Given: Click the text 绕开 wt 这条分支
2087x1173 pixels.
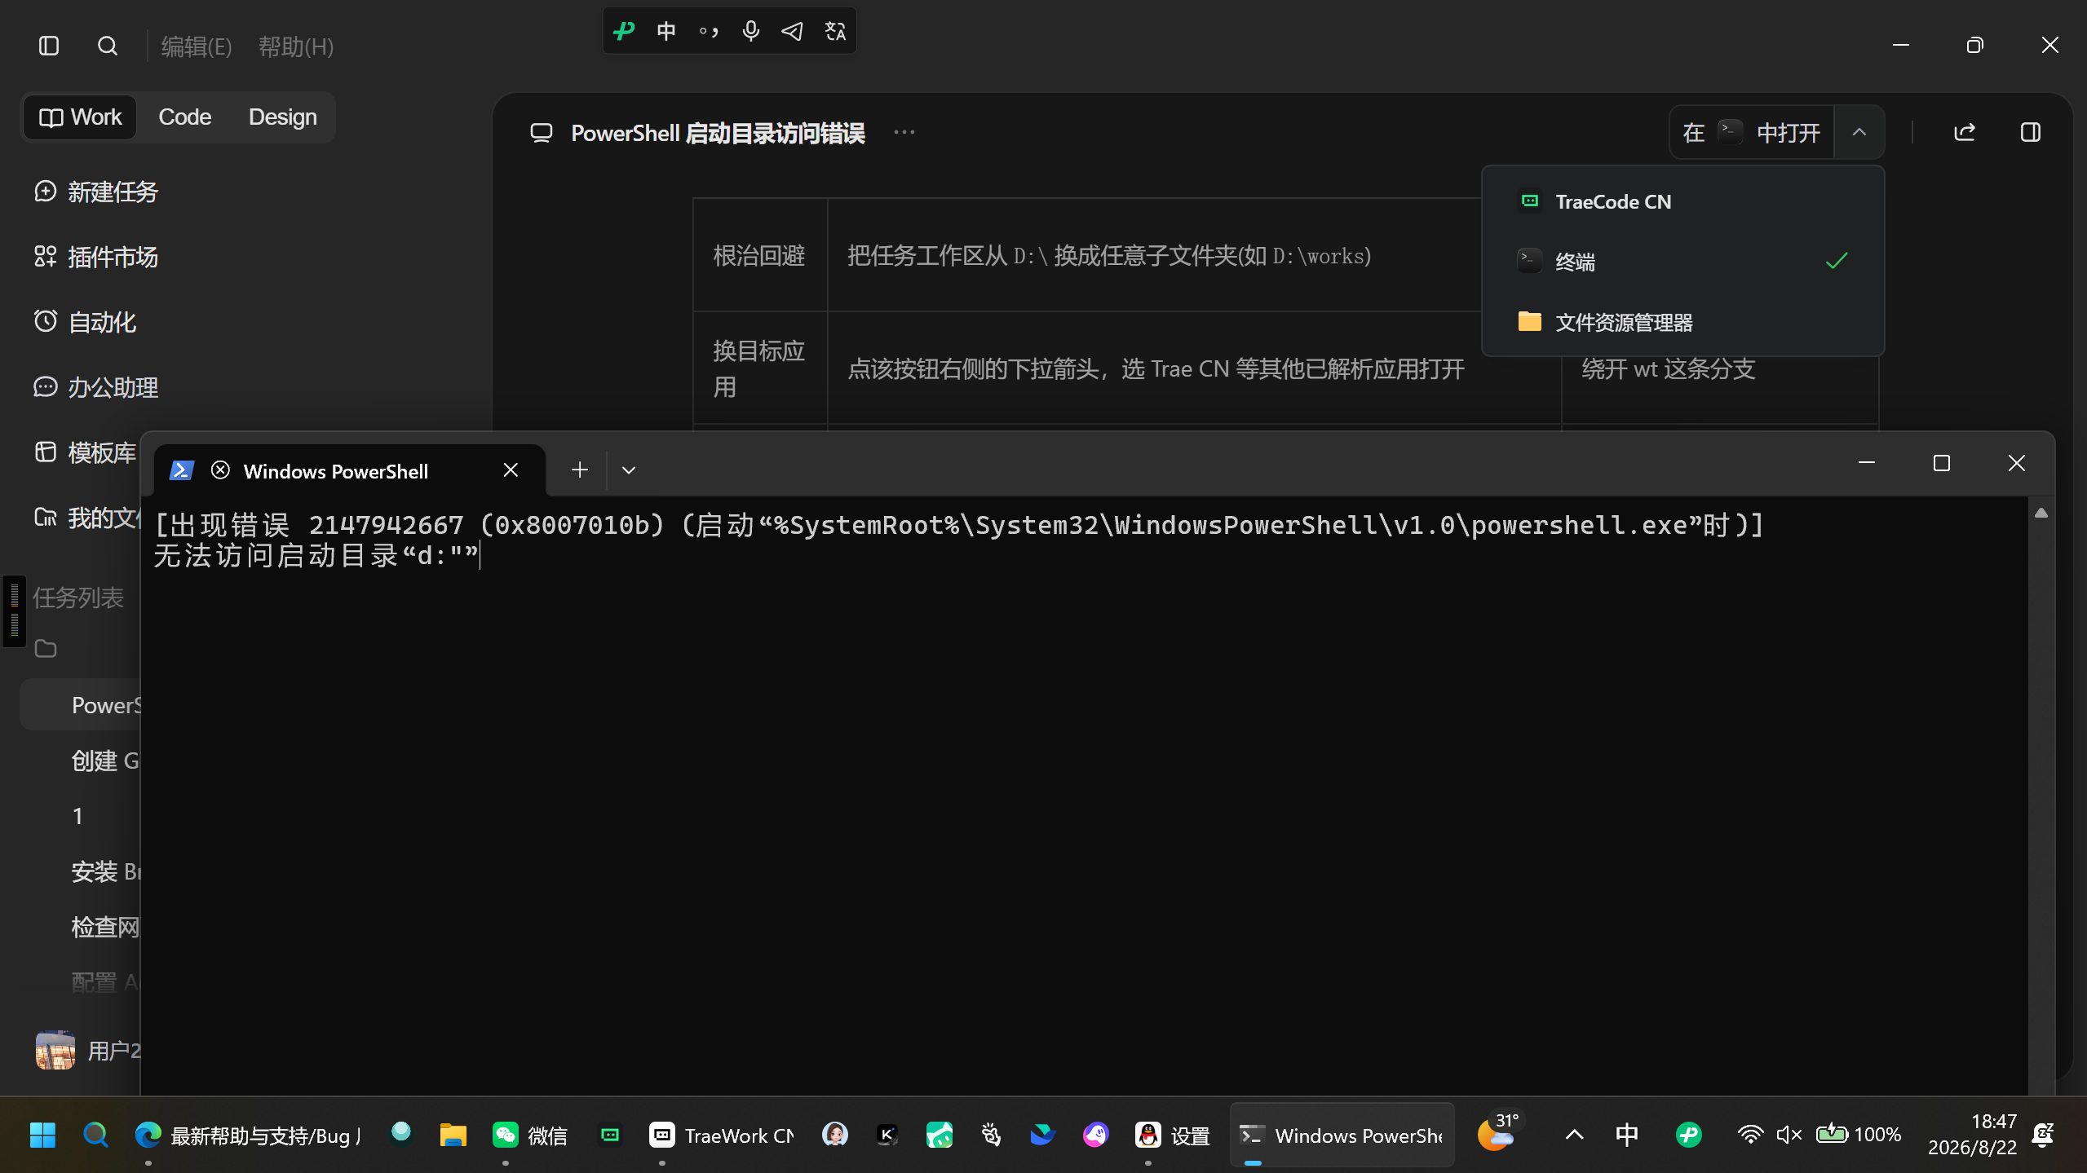Looking at the screenshot, I should 1669,368.
